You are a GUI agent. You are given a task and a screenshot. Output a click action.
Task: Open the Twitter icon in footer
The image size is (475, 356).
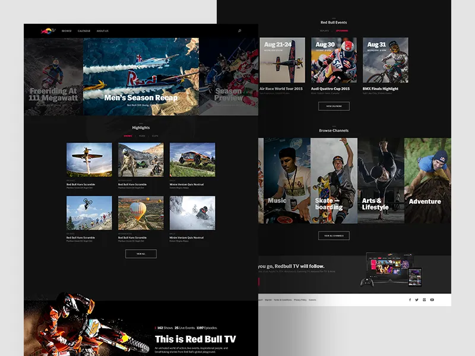(417, 300)
